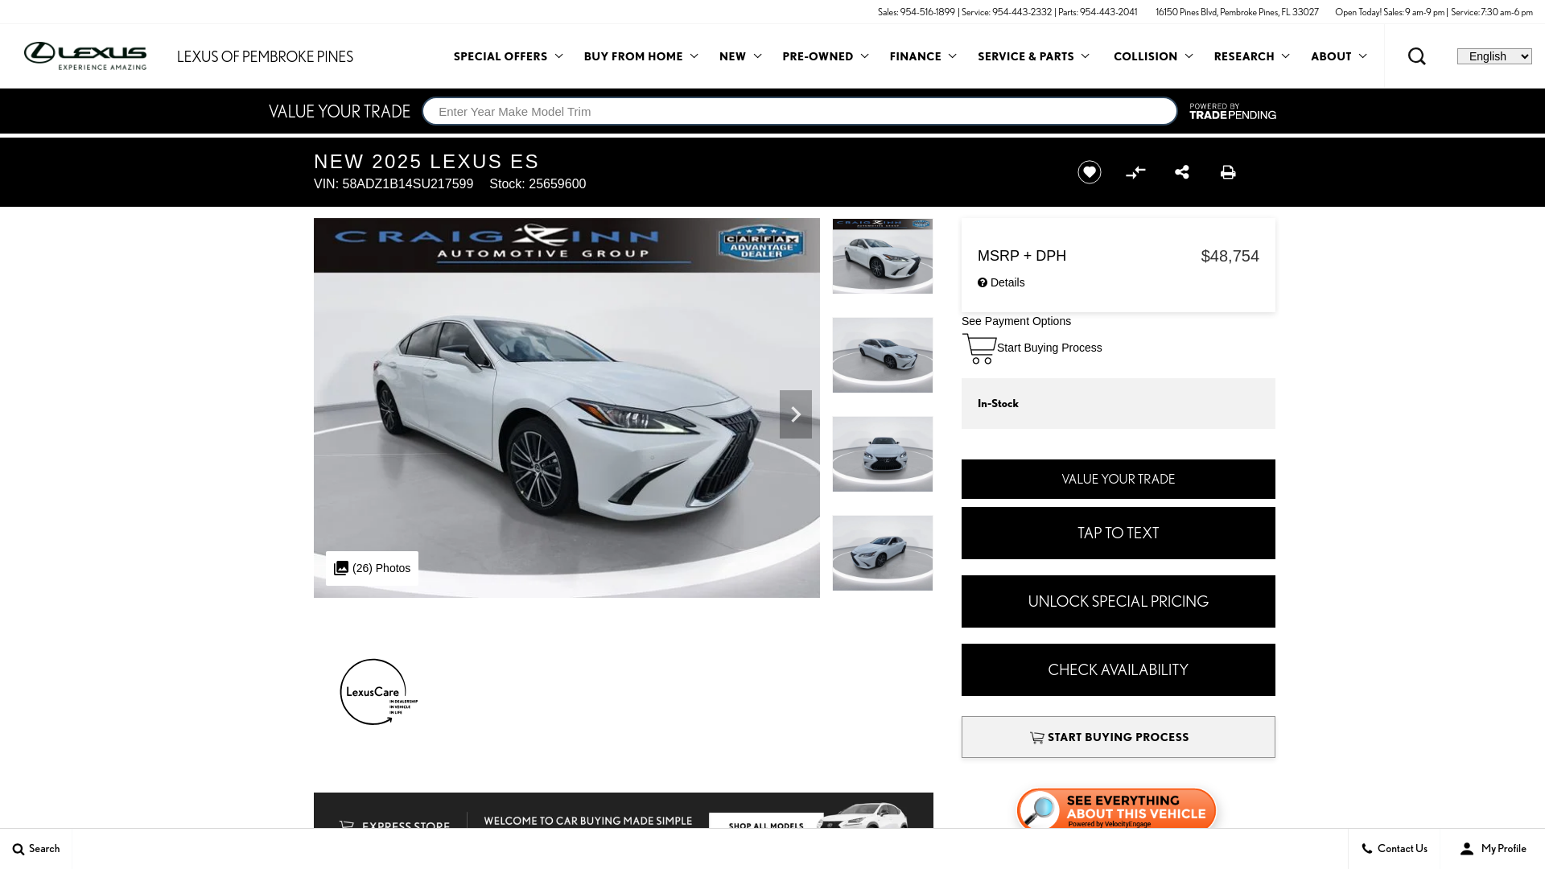Open the (26) Photos gallery button
Image resolution: width=1545 pixels, height=869 pixels.
coord(372,568)
